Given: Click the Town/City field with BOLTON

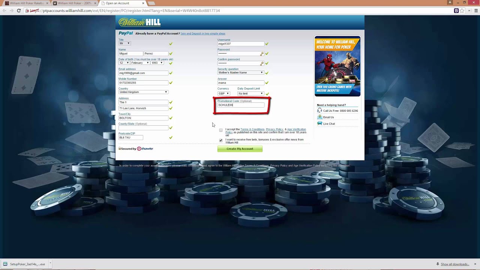Looking at the screenshot, I should tap(143, 118).
